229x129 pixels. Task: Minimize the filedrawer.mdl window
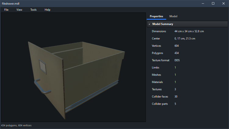(202, 3)
